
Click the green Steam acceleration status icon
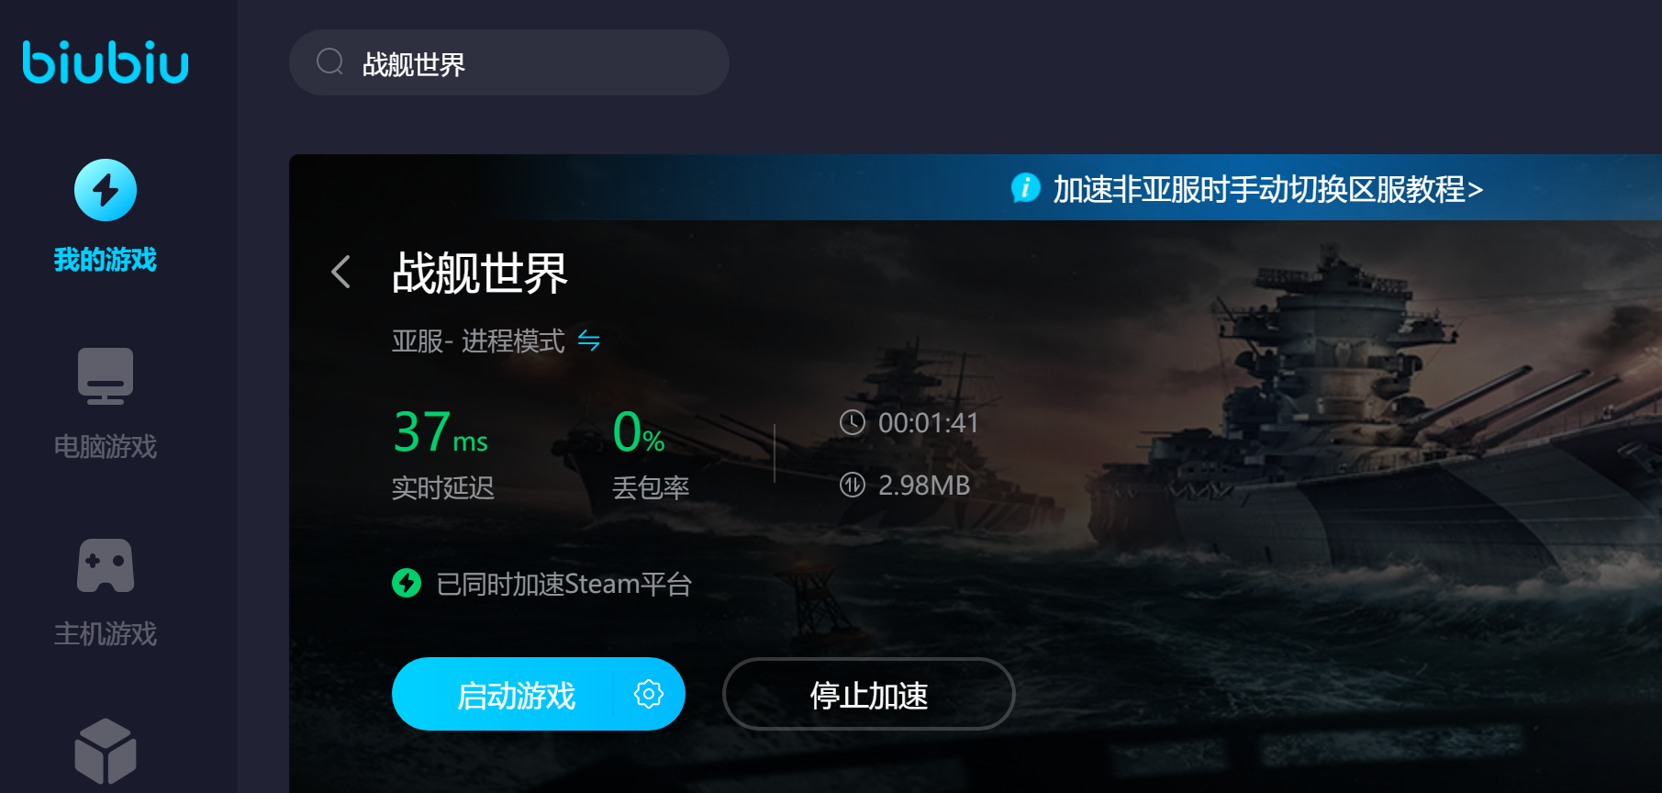pyautogui.click(x=407, y=583)
